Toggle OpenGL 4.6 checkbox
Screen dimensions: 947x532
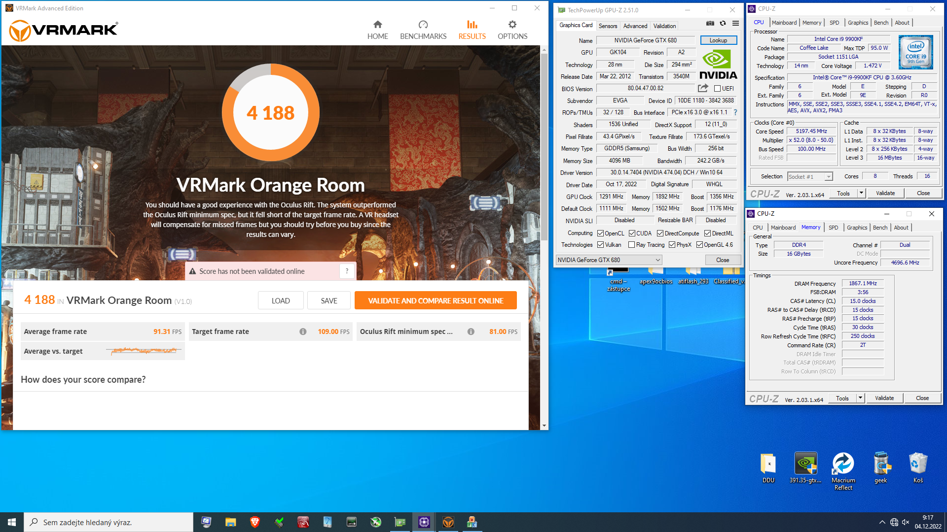699,245
